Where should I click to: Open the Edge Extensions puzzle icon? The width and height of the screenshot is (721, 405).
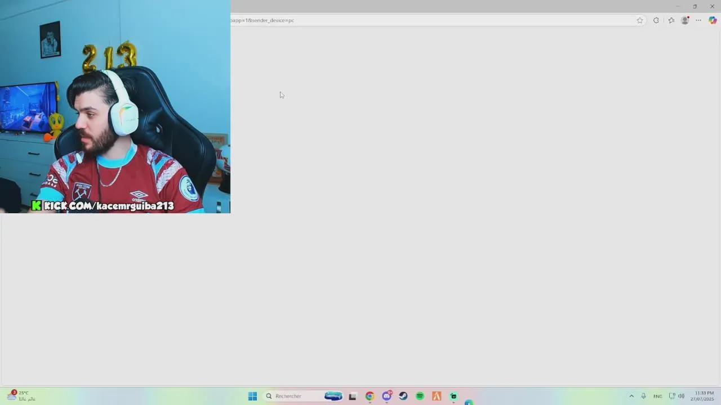pos(656,20)
